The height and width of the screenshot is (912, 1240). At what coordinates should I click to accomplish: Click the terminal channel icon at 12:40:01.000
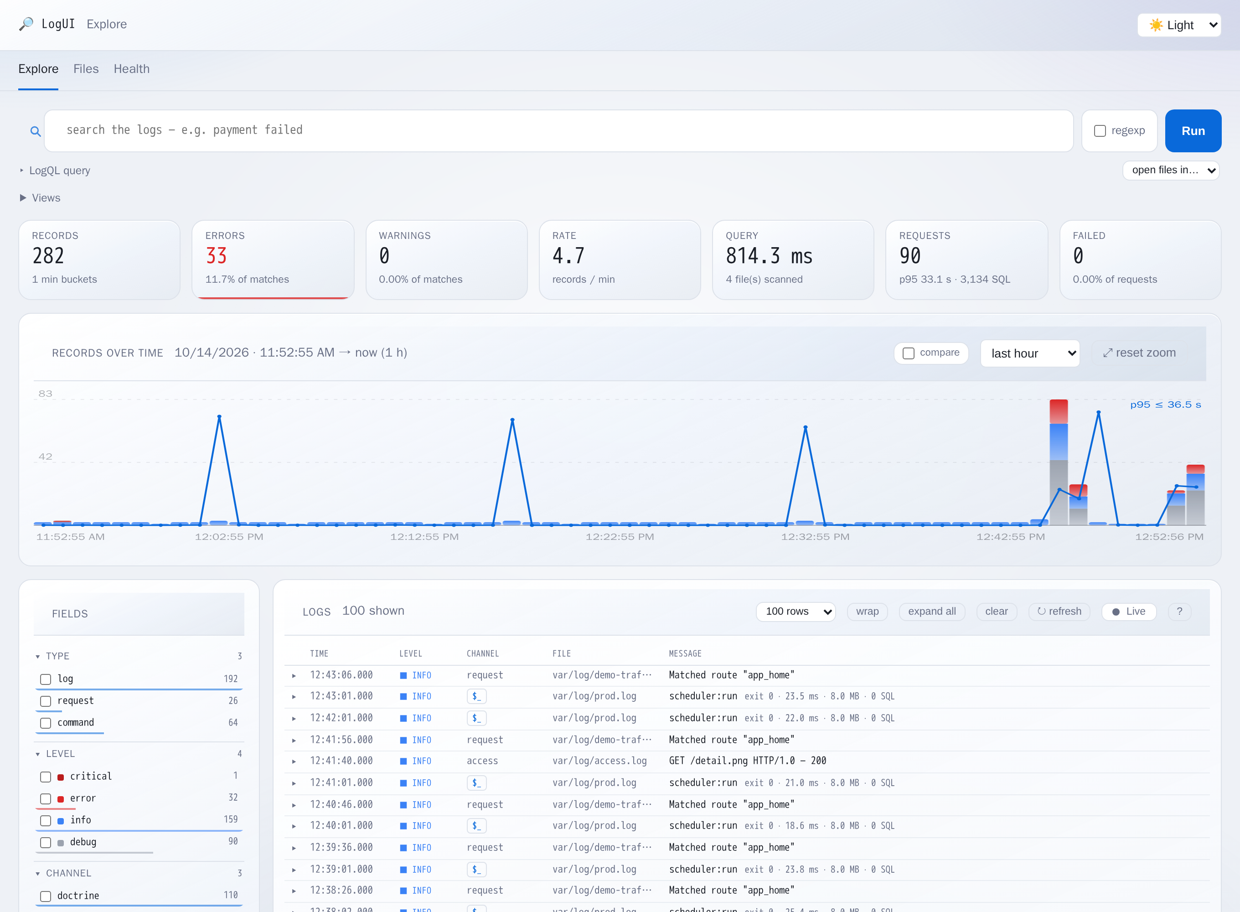(x=476, y=826)
